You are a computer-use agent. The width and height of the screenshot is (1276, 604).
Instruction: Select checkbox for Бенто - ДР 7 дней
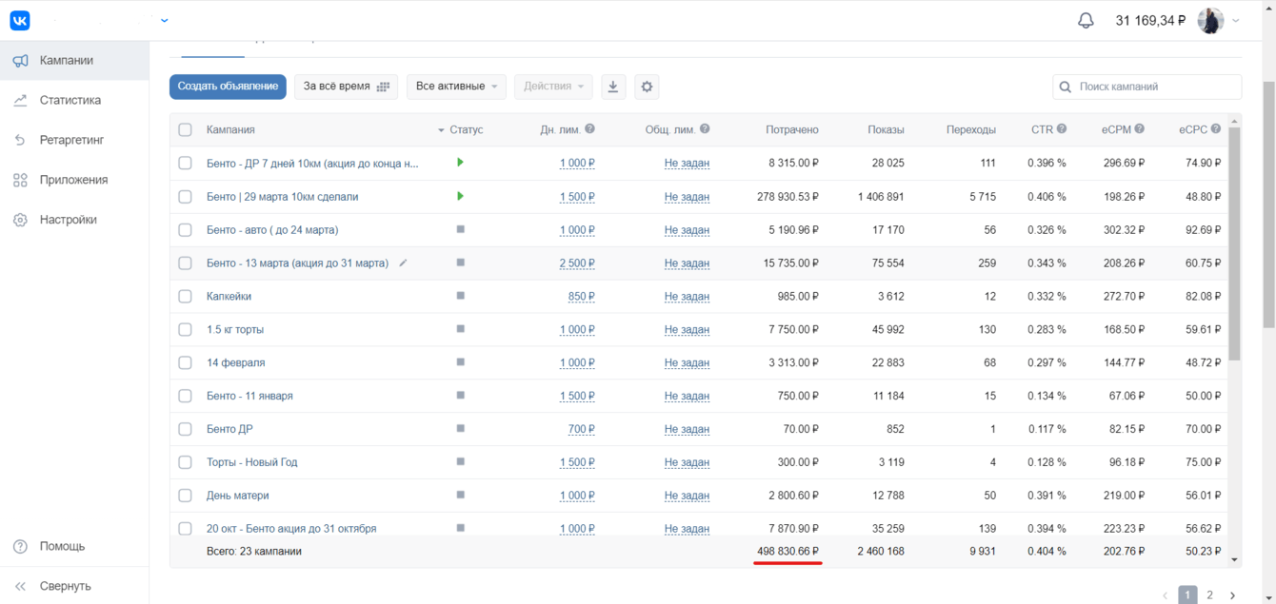[x=185, y=163]
